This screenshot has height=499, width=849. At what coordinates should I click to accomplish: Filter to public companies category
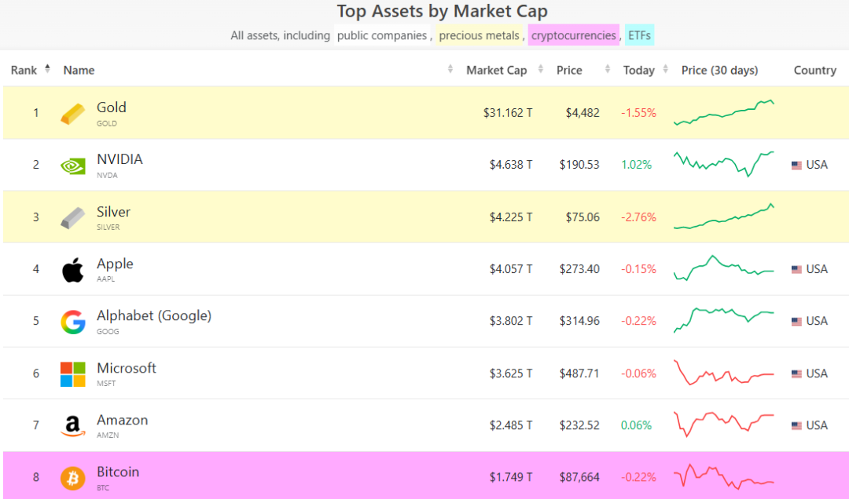382,35
